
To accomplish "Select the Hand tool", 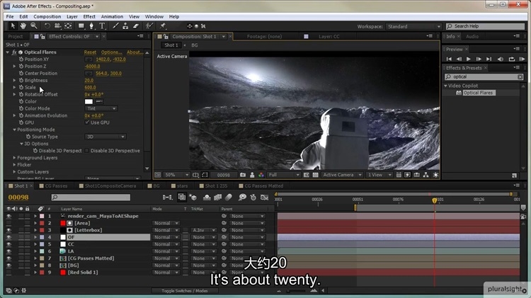I will pos(23,25).
